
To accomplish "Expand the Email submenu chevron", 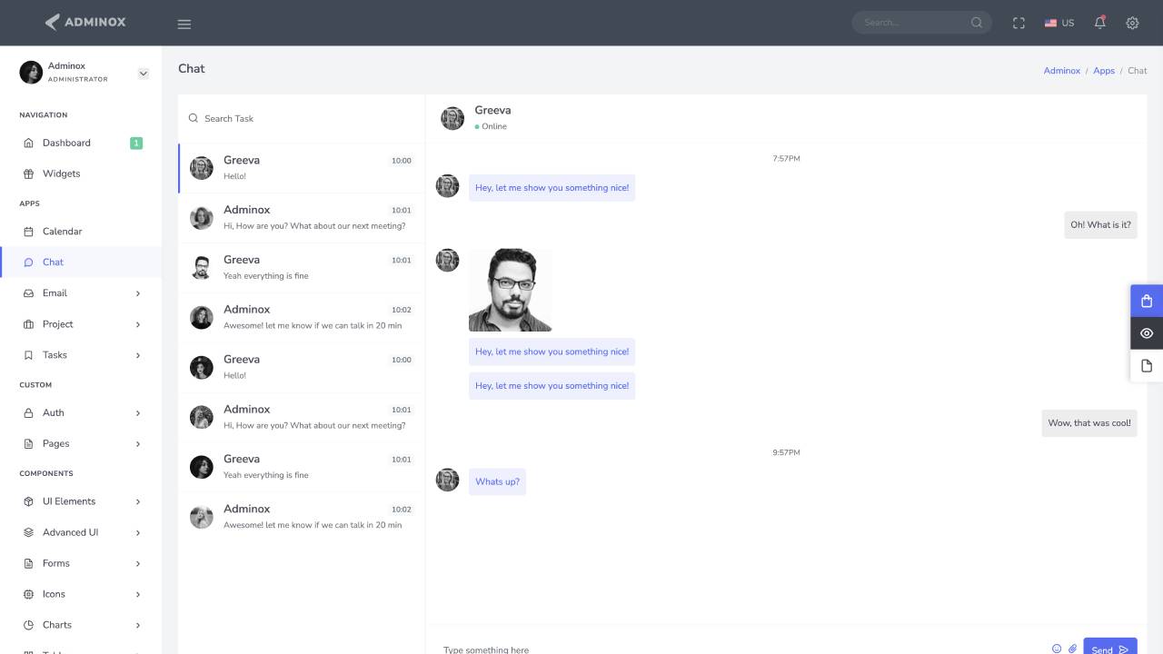I will coord(138,293).
